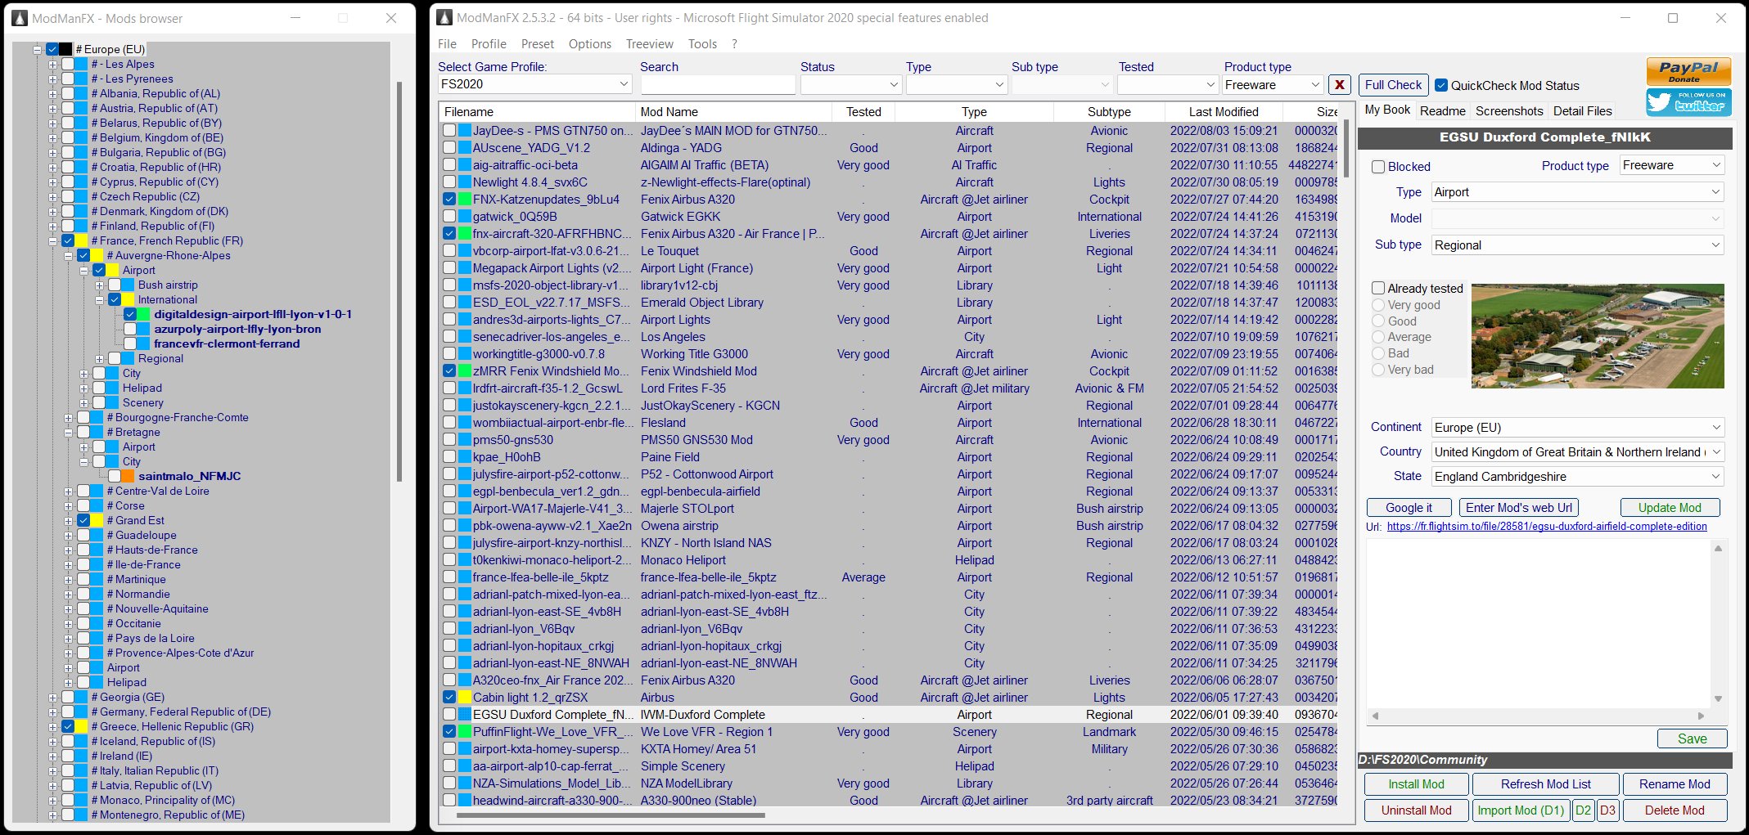Click the Duxford airfield aerial thumbnail
1749x835 pixels.
tap(1597, 335)
